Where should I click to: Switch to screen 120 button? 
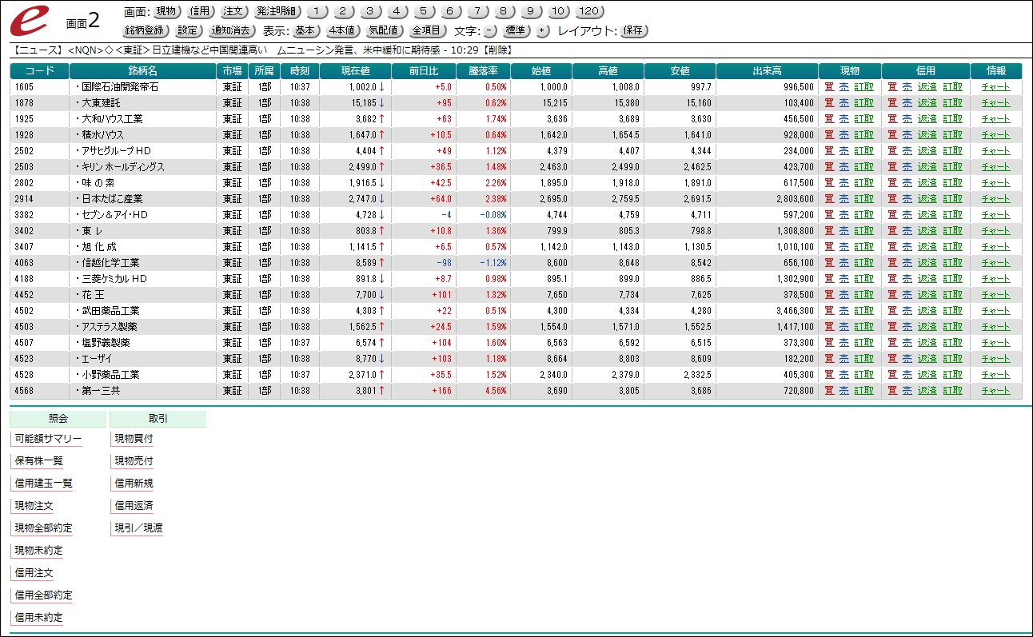[x=589, y=12]
